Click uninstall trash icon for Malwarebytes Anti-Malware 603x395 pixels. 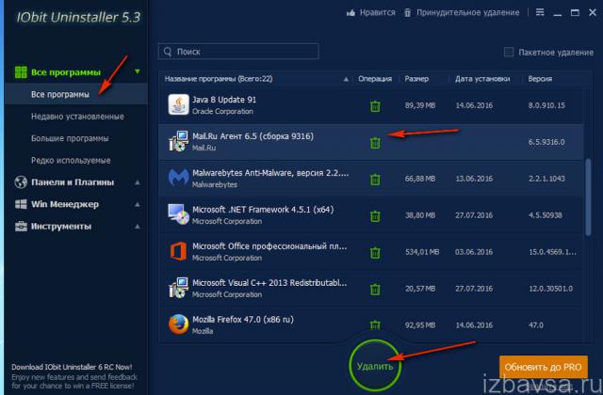click(375, 179)
